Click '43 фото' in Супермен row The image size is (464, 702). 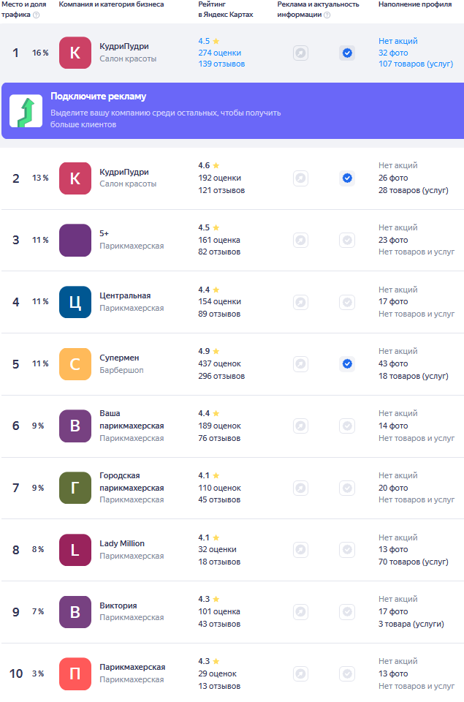click(393, 364)
